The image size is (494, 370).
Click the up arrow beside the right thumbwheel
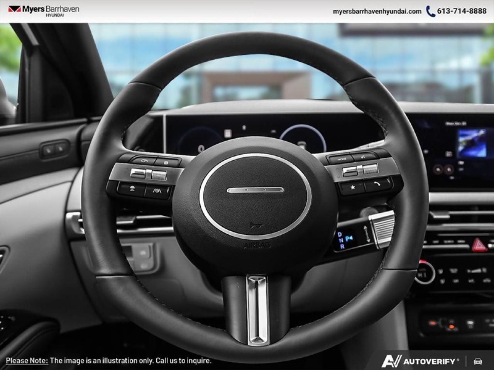pos(338,168)
